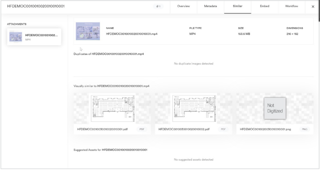Click file name HFDEMOC0010030010020010001.pdf
Image resolution: width=320 pixels, height=170 pixels.
pos(102,129)
